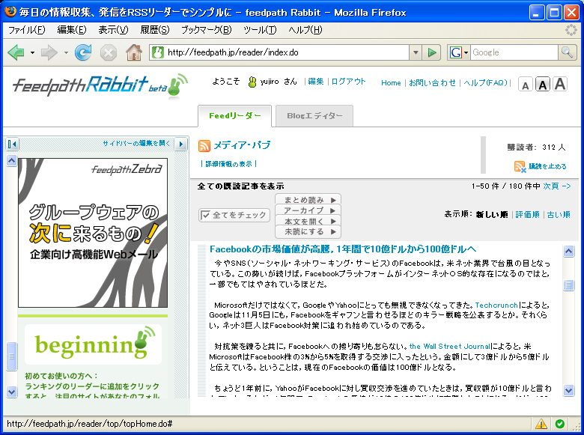This screenshot has width=584, height=435.
Task: Follow the Wall Street Journal link
Action: (x=450, y=347)
